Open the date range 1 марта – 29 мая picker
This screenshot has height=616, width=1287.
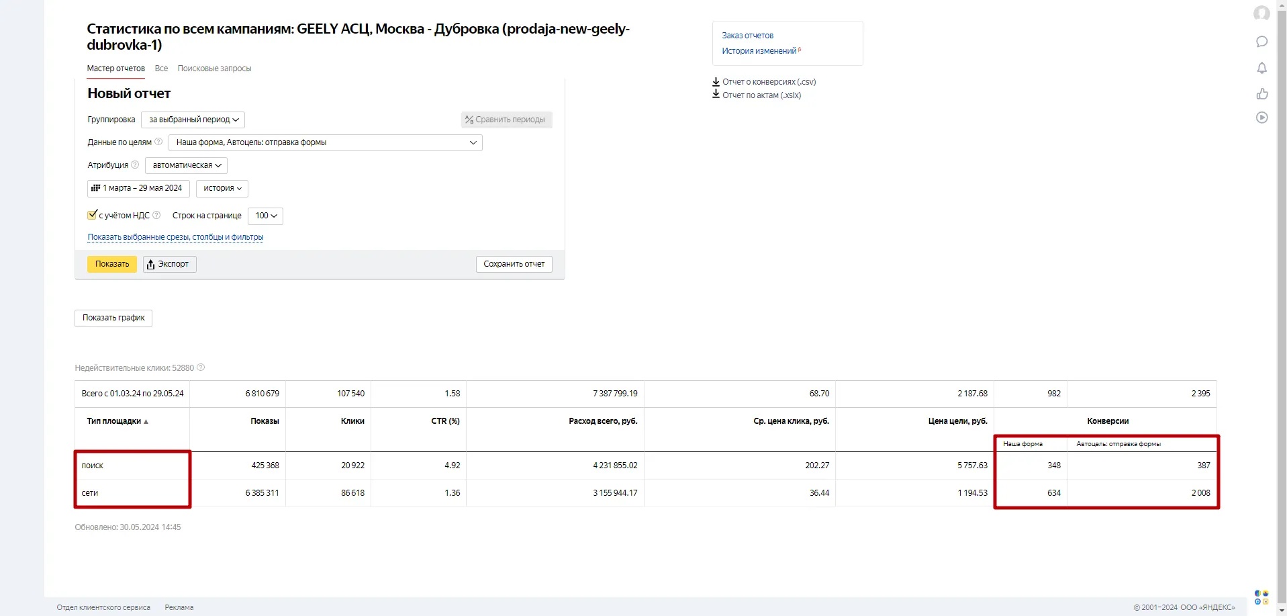tap(138, 188)
